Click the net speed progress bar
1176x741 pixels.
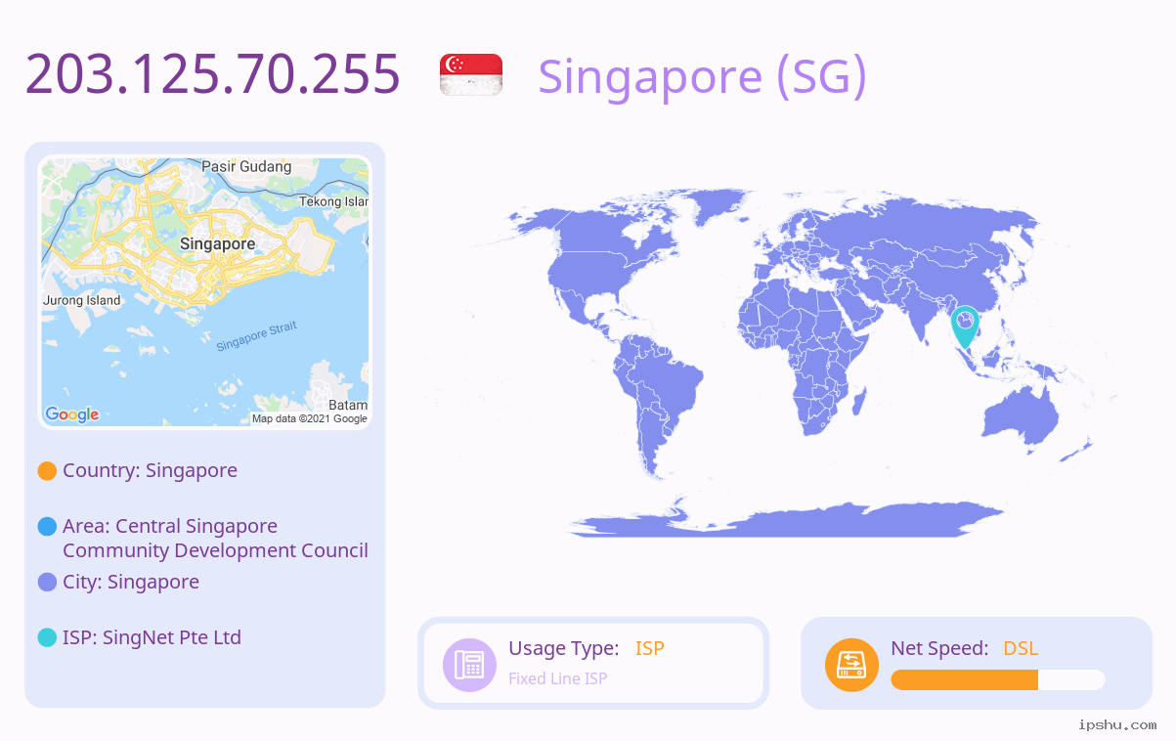pos(998,680)
